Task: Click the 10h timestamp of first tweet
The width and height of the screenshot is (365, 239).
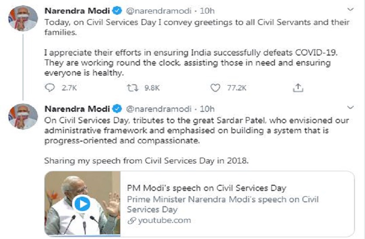Action: click(207, 10)
